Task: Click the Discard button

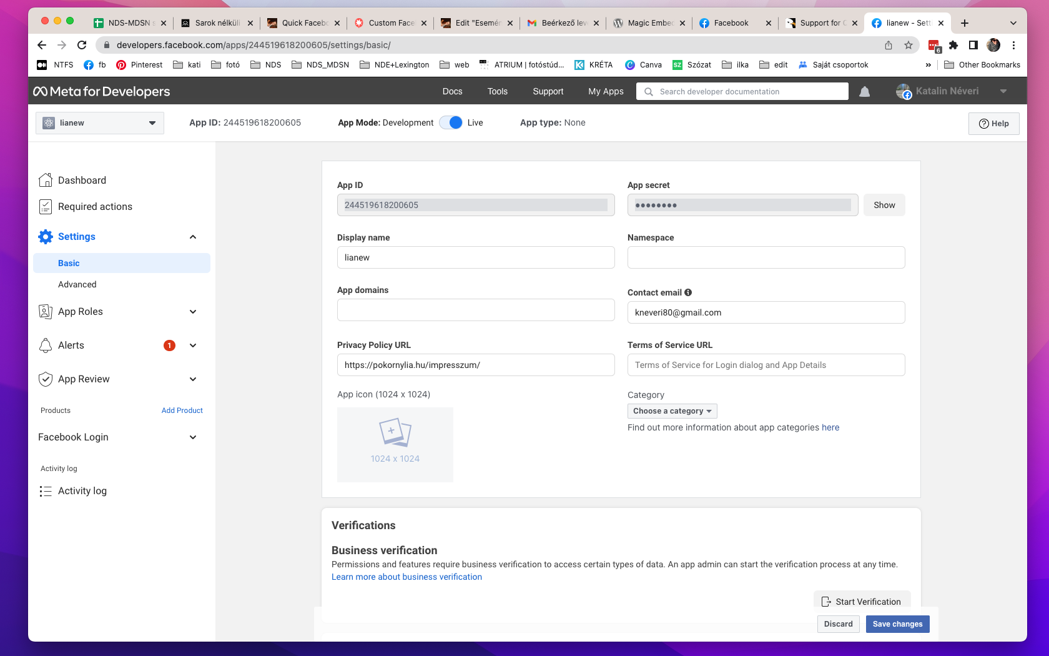Action: point(839,624)
